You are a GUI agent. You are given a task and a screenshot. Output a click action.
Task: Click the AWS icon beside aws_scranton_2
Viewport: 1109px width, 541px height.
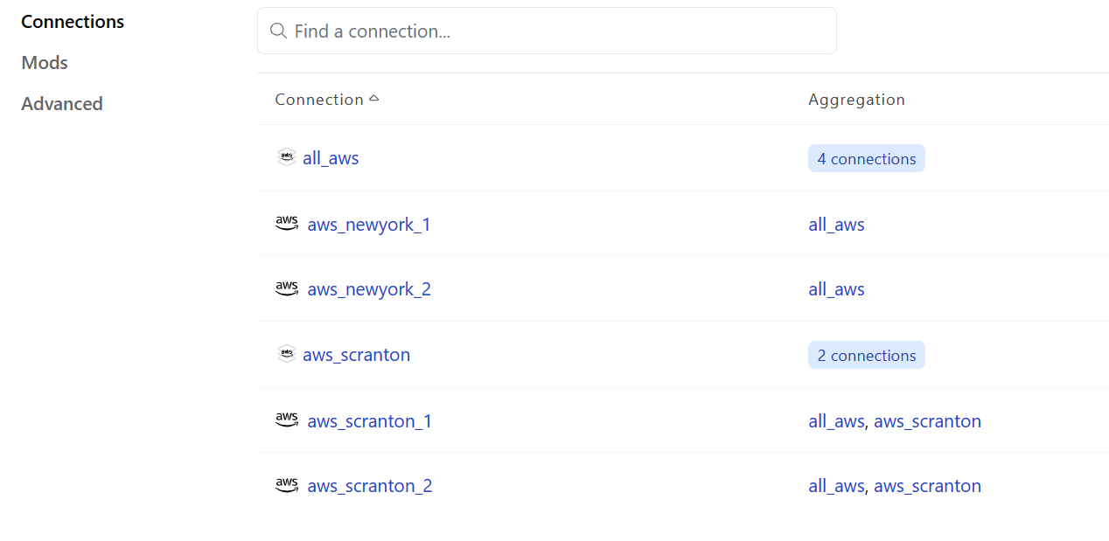pyautogui.click(x=287, y=485)
